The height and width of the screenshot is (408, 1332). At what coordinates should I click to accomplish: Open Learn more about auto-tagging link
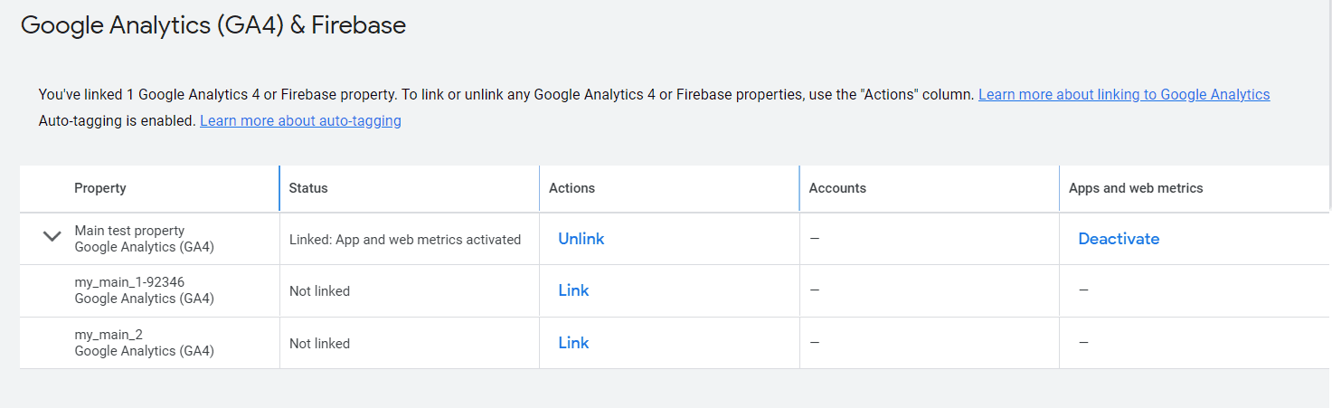(300, 120)
